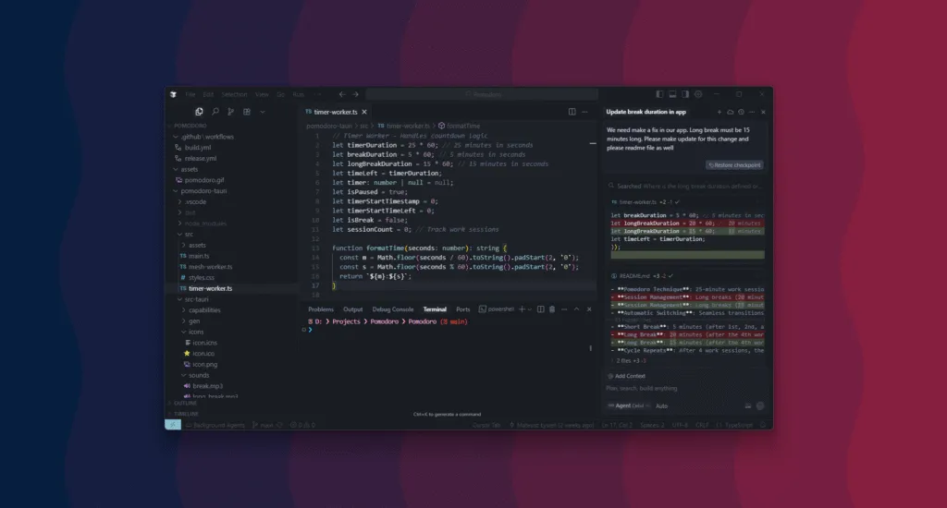The width and height of the screenshot is (947, 508).
Task: Split the timer-worker.ts editor right
Action: 572,112
